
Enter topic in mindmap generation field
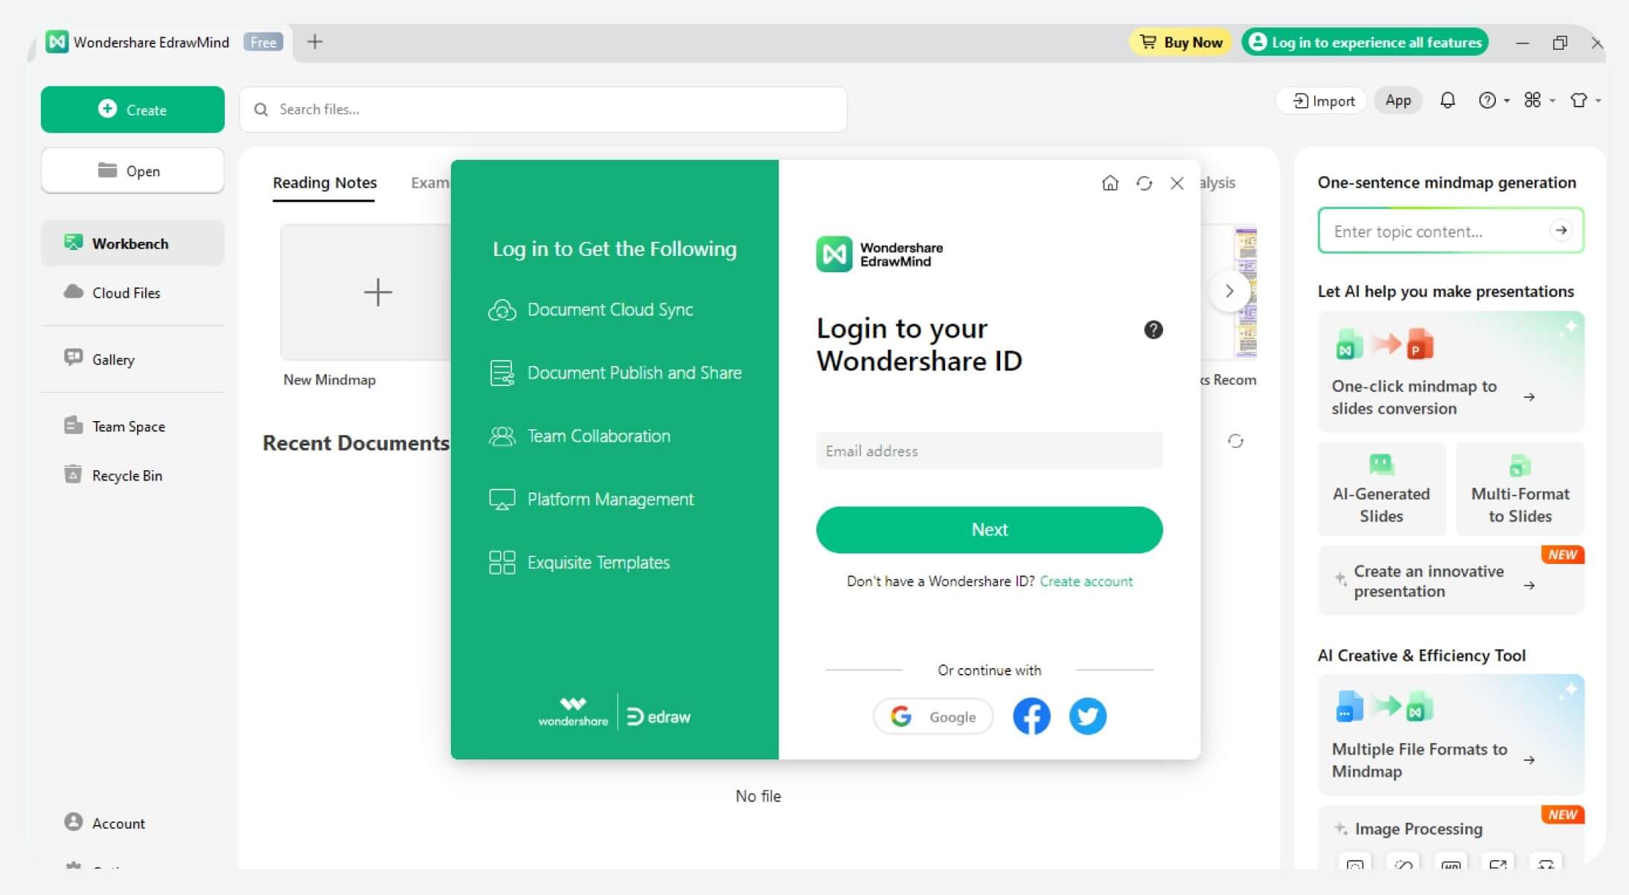pos(1433,231)
